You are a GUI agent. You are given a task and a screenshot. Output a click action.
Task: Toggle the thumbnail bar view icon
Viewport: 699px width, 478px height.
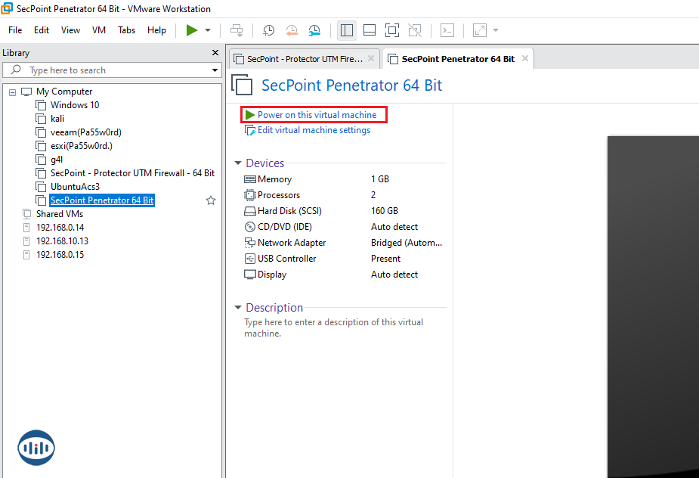pos(370,30)
